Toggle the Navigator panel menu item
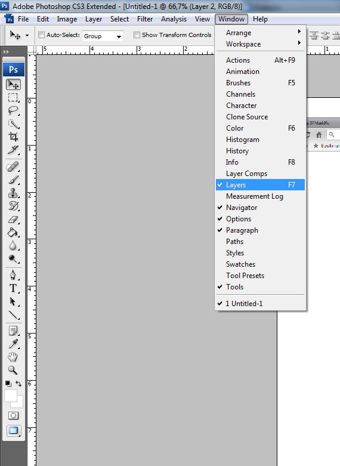 pos(260,208)
